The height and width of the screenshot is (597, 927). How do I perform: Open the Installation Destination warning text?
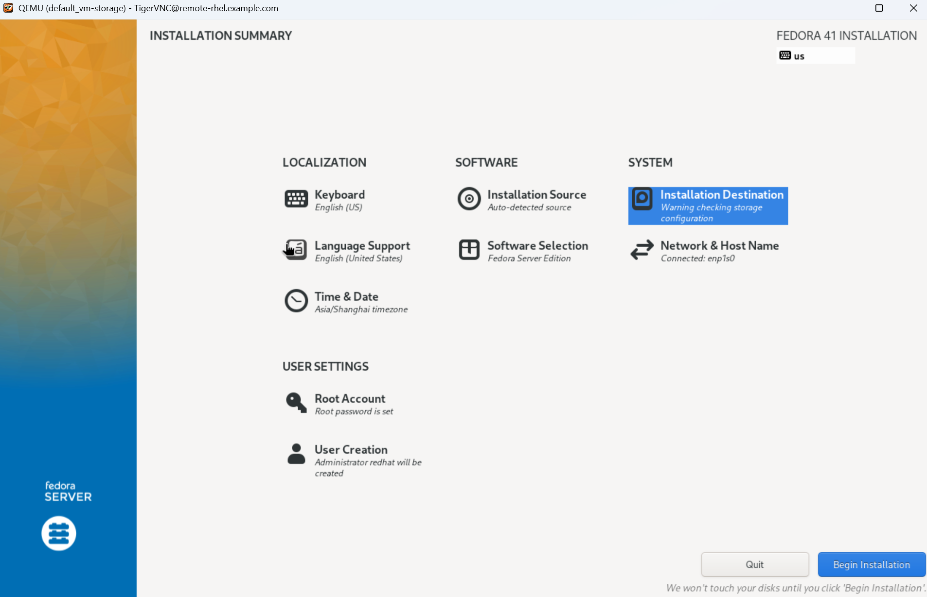tap(711, 213)
